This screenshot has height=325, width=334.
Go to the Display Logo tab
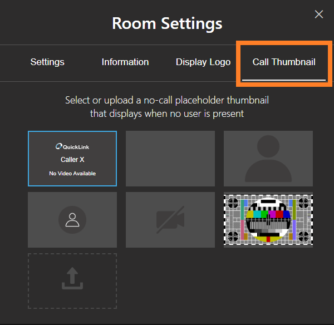point(203,62)
